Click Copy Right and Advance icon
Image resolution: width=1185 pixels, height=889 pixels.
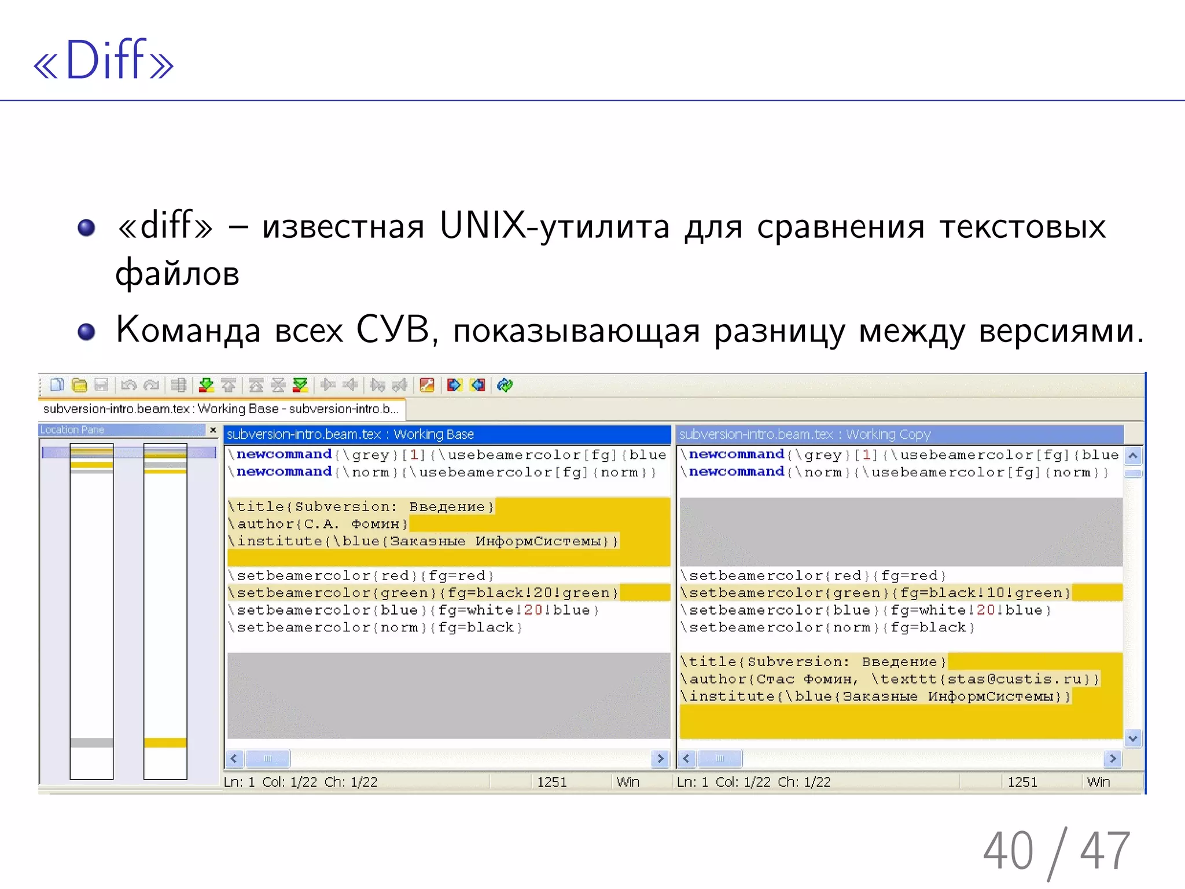point(378,385)
